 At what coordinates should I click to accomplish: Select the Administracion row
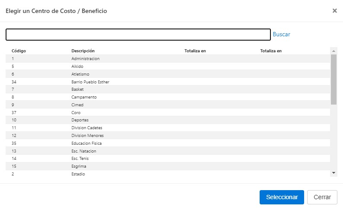coord(86,59)
